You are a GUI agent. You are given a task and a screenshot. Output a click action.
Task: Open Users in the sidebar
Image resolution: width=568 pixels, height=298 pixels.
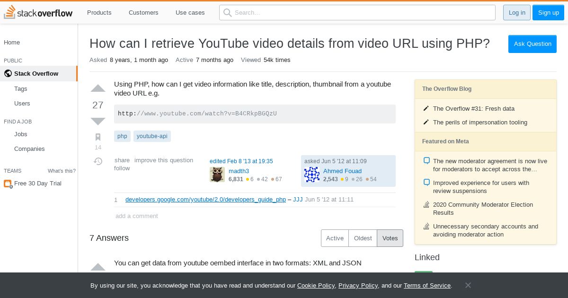tap(22, 103)
